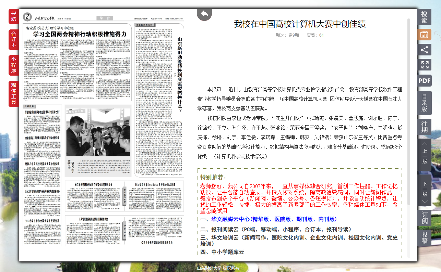Viewport: 441px width, 272px height.
Task: Select the vertical article 山东新旧动能转换
Action: 180,75
